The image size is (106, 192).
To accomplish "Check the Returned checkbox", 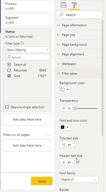I will click(9, 70).
